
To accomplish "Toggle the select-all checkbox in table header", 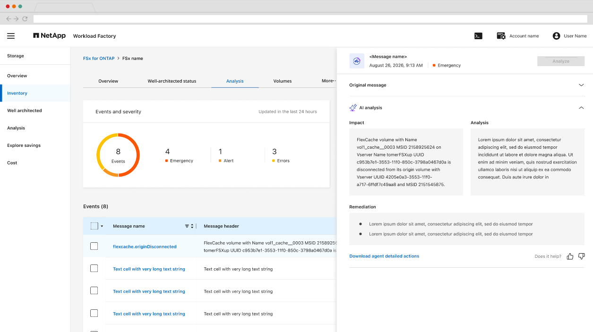I will (x=94, y=226).
